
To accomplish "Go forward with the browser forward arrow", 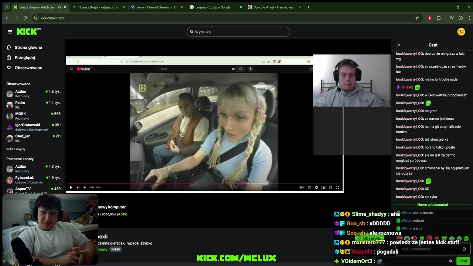I will pyautogui.click(x=16, y=18).
